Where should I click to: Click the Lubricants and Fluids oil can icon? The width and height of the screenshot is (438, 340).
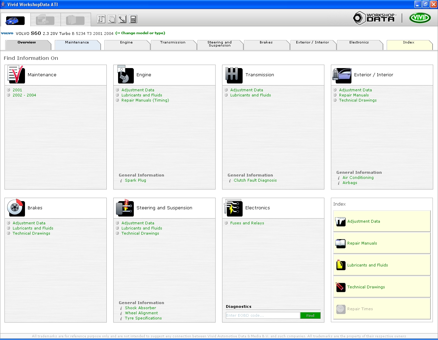tap(340, 265)
